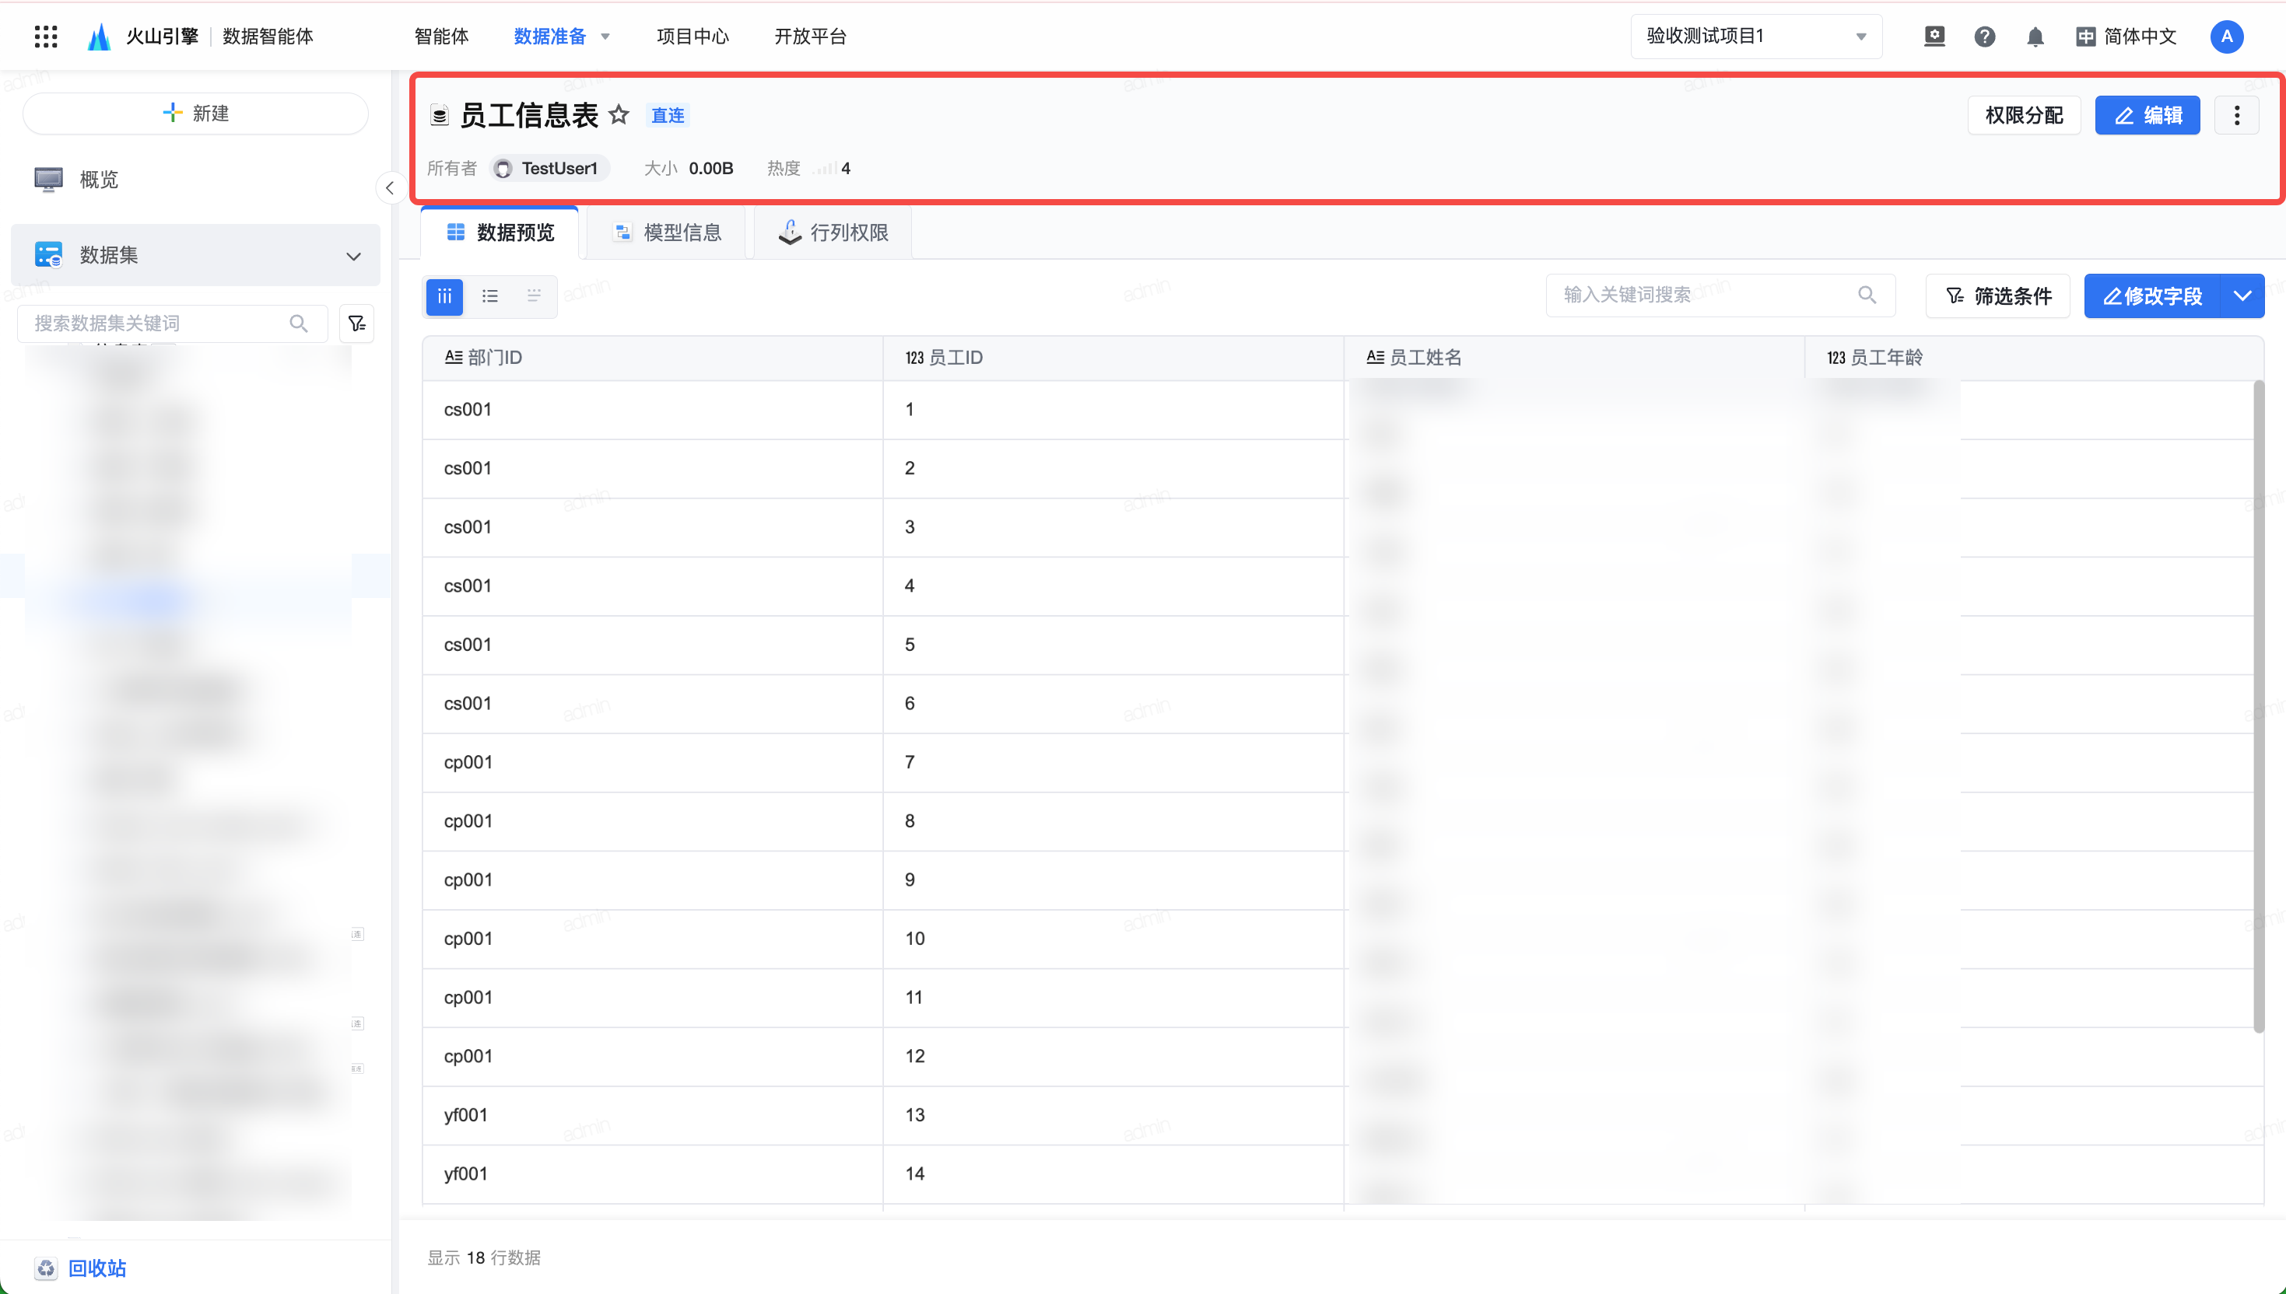This screenshot has height=1294, width=2286.
Task: Open the 验收测试项目1 project dropdown
Action: 1755,37
